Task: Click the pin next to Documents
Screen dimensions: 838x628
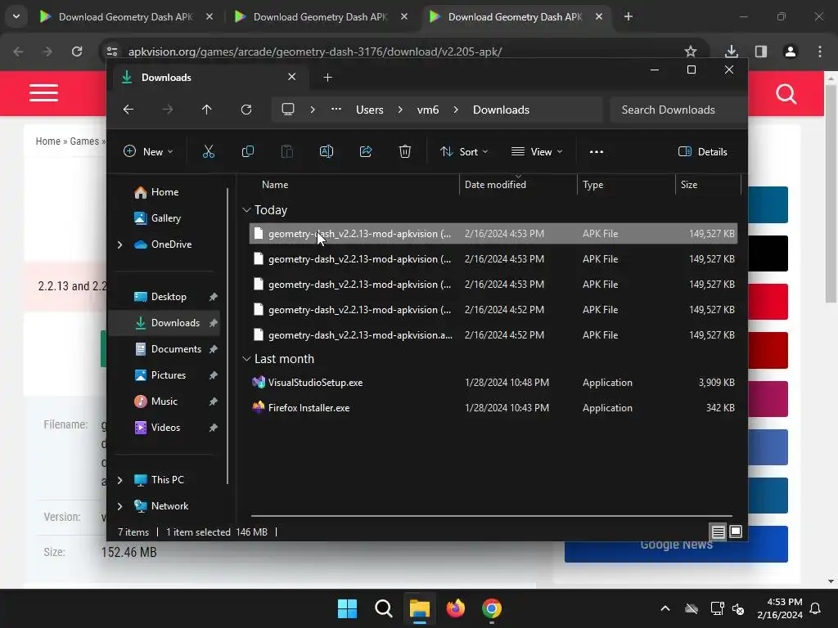Action: tap(214, 349)
